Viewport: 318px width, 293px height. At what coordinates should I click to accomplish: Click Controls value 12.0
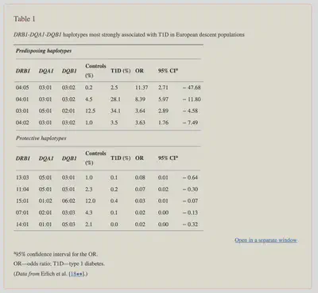pos(91,201)
